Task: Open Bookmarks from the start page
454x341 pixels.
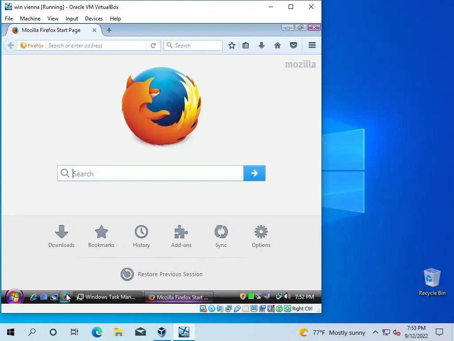Action: tap(102, 236)
